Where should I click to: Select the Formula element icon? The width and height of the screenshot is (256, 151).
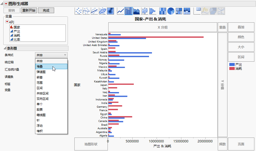click(205, 11)
